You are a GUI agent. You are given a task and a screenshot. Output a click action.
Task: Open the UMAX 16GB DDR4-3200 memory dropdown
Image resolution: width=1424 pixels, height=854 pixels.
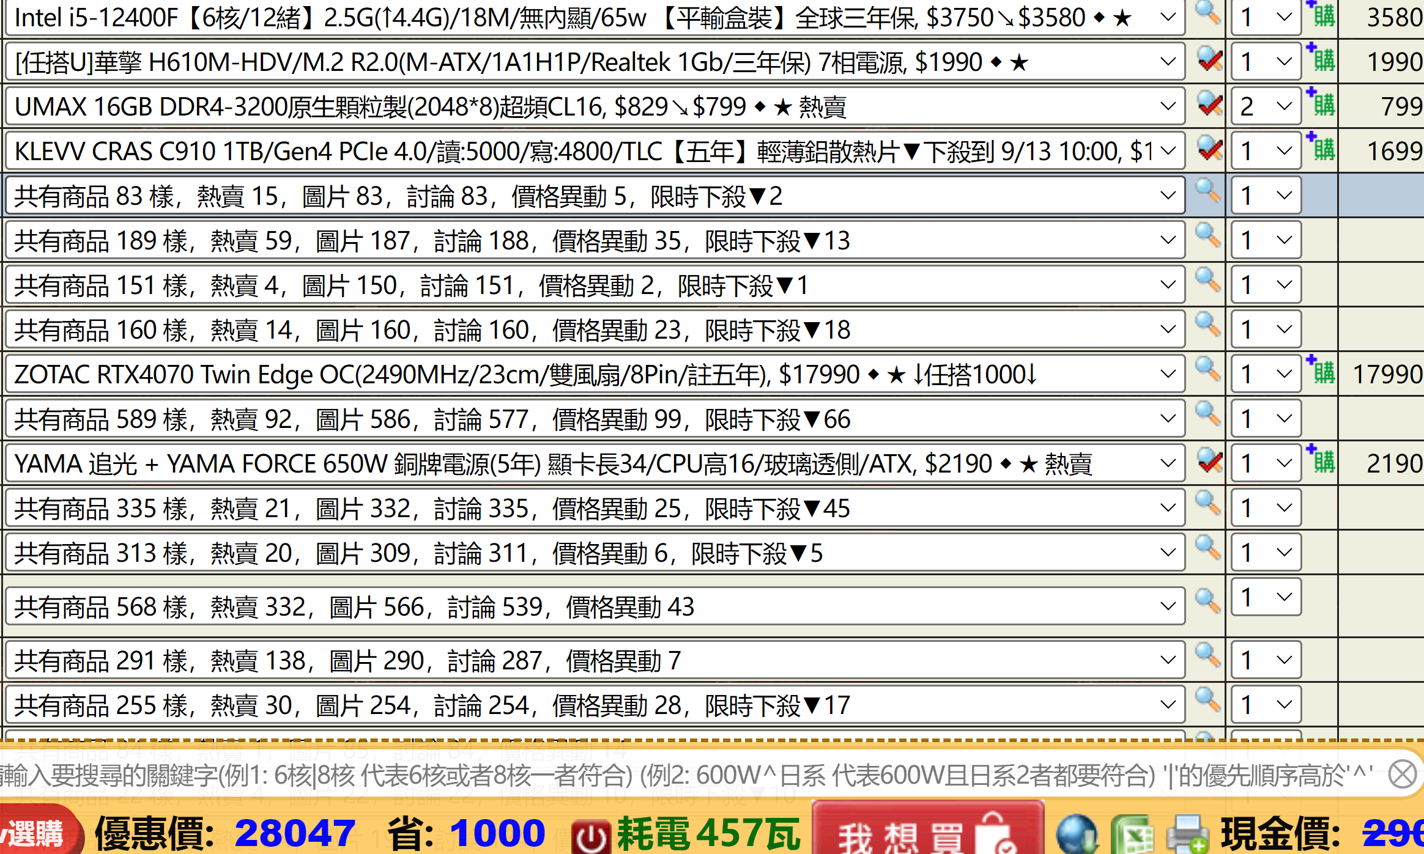pyautogui.click(x=595, y=106)
